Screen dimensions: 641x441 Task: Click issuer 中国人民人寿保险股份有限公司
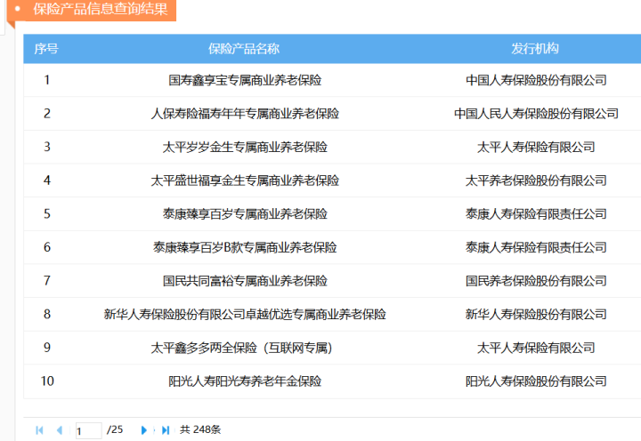[x=536, y=114]
